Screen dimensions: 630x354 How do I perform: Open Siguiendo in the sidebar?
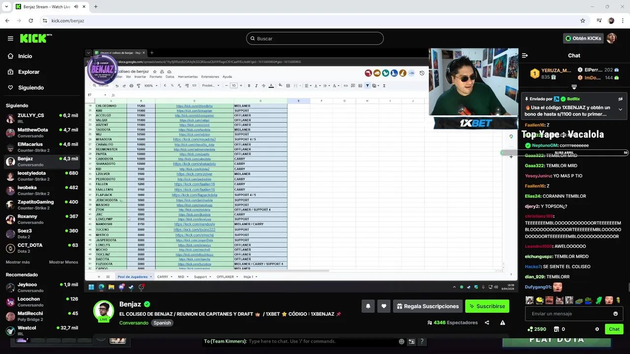pos(31,88)
